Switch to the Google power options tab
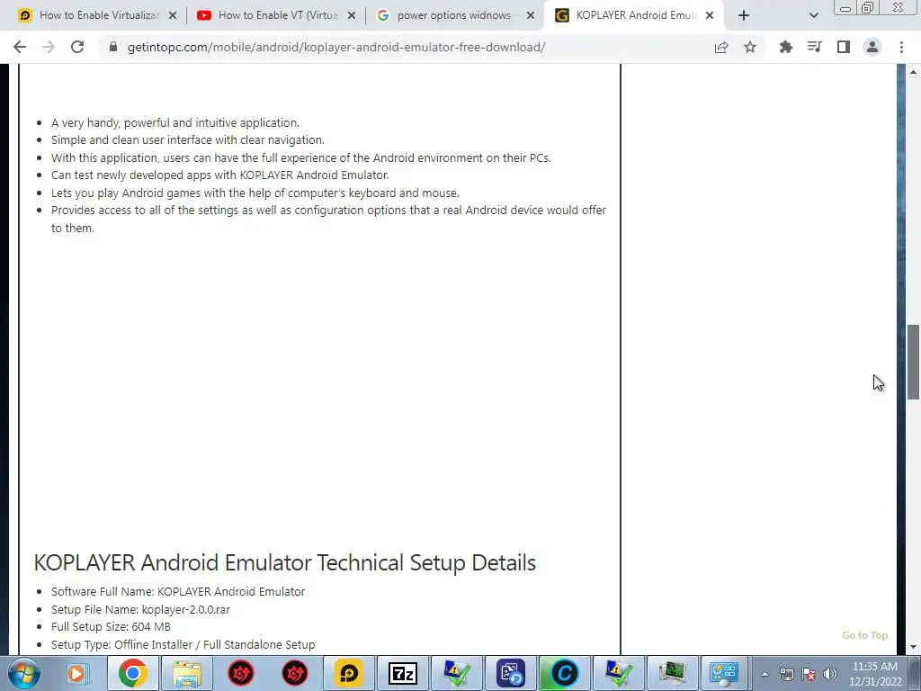This screenshot has width=921, height=691. [453, 15]
